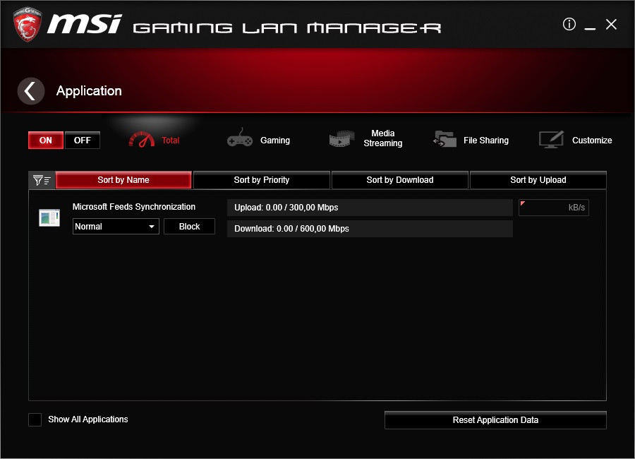Click the Application page heading
Image resolution: width=635 pixels, height=459 pixels.
[x=89, y=91]
